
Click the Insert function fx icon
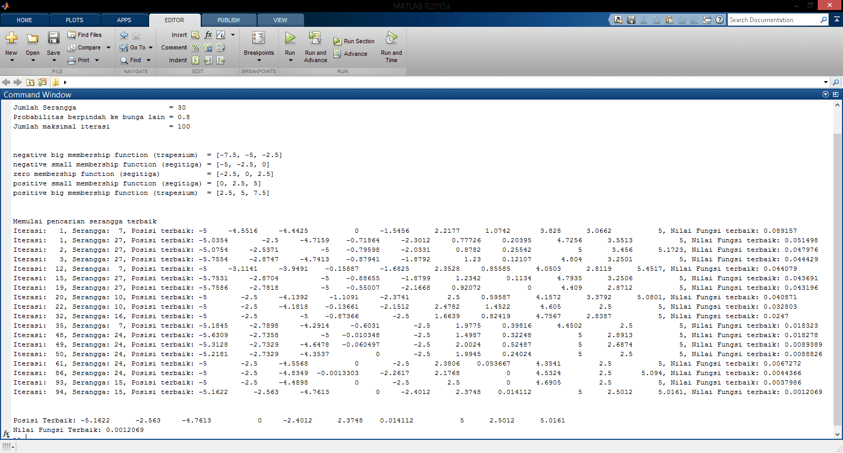tap(208, 35)
